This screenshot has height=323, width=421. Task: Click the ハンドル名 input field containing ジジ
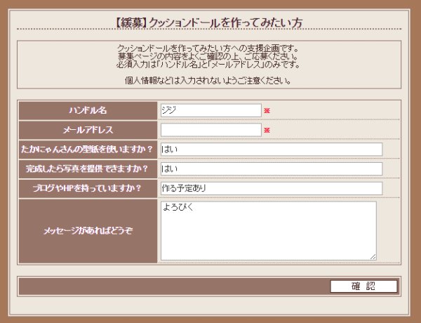pyautogui.click(x=211, y=110)
